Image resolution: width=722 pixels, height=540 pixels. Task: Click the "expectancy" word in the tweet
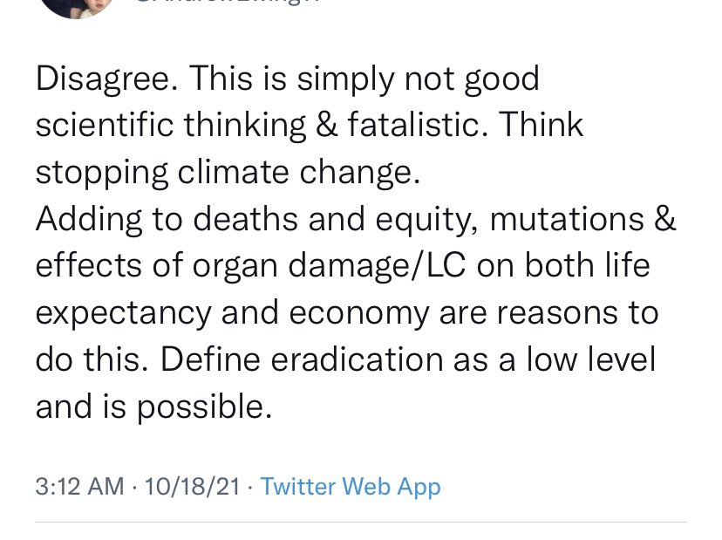[x=124, y=313]
